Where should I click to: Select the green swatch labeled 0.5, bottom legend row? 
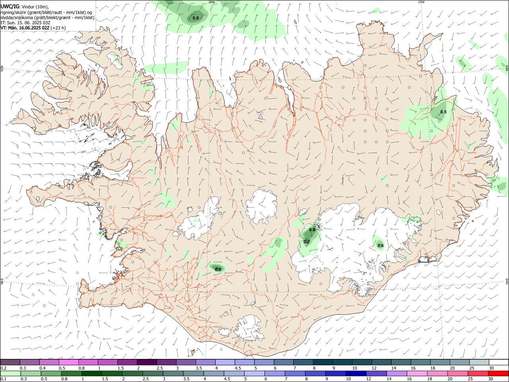[51, 374]
